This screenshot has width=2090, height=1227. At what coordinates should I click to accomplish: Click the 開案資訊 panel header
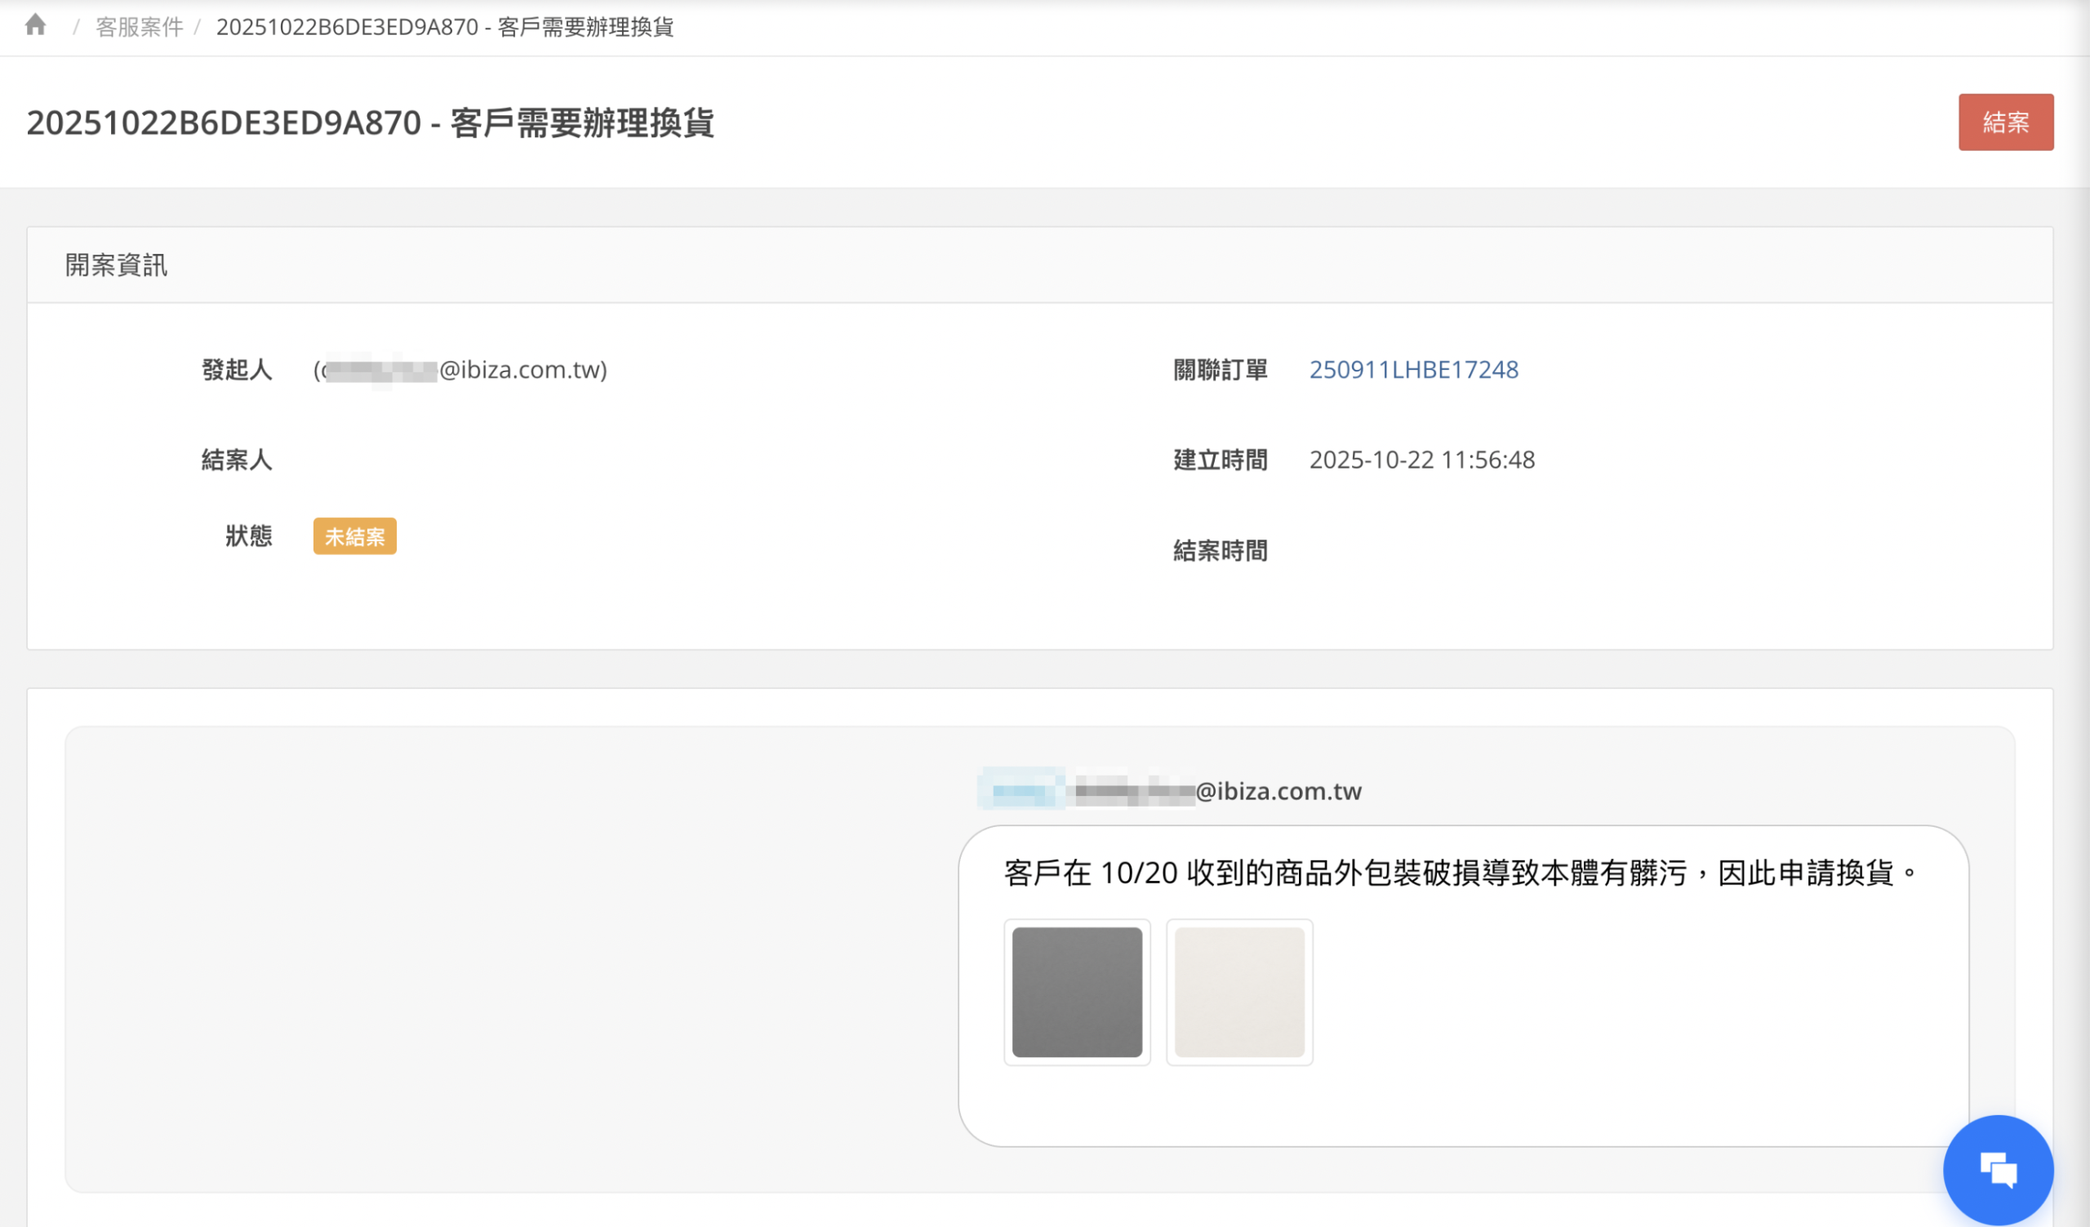click(116, 265)
